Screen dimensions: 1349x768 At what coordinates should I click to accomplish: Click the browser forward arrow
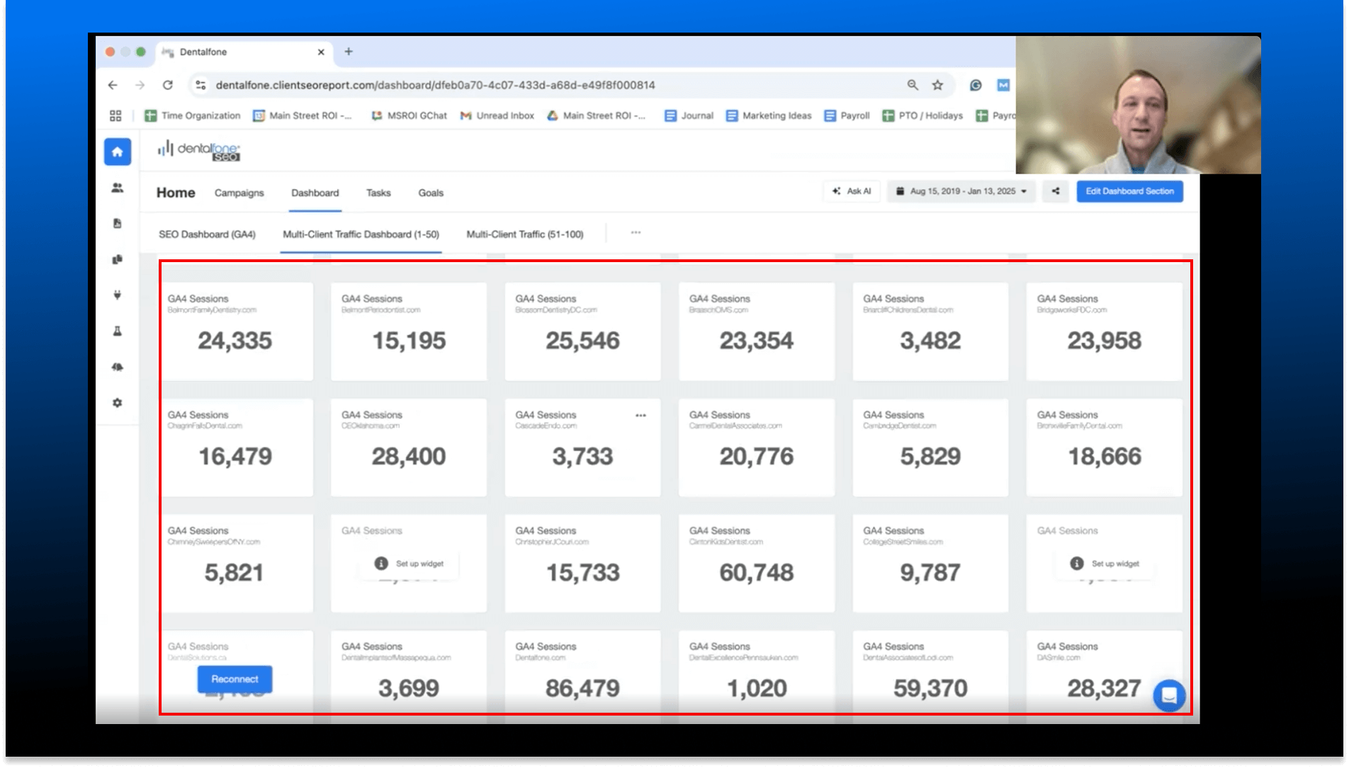tap(140, 85)
